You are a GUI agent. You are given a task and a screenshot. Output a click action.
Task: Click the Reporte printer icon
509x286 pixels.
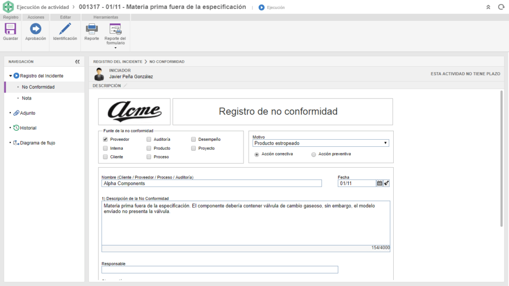point(91,29)
